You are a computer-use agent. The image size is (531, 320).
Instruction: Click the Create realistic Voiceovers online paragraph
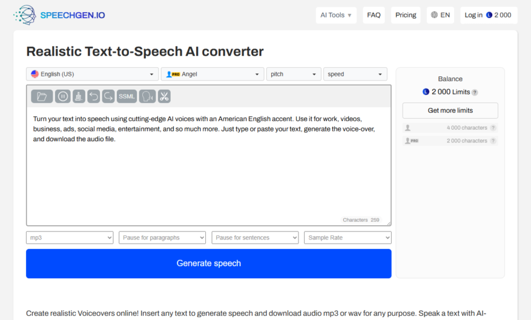pos(256,313)
